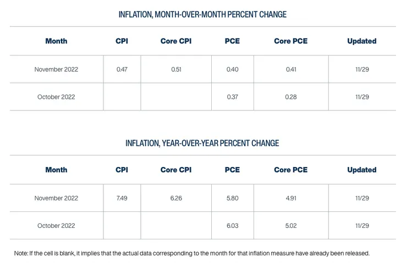Select the Core PCE header in year-over-year table

[290, 170]
